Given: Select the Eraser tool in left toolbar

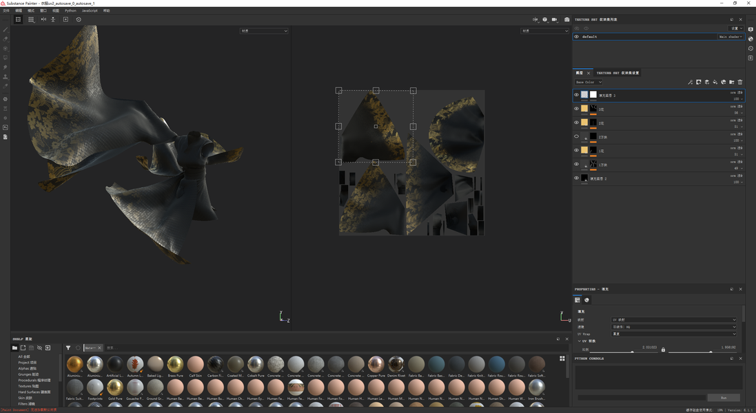Looking at the screenshot, I should [6, 39].
